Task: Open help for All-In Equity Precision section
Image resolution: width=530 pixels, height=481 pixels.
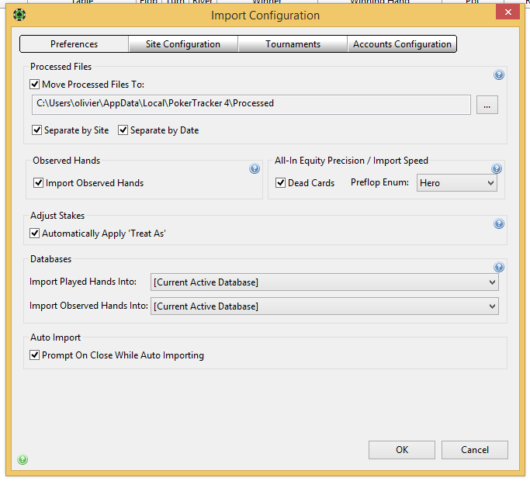Action: 496,168
